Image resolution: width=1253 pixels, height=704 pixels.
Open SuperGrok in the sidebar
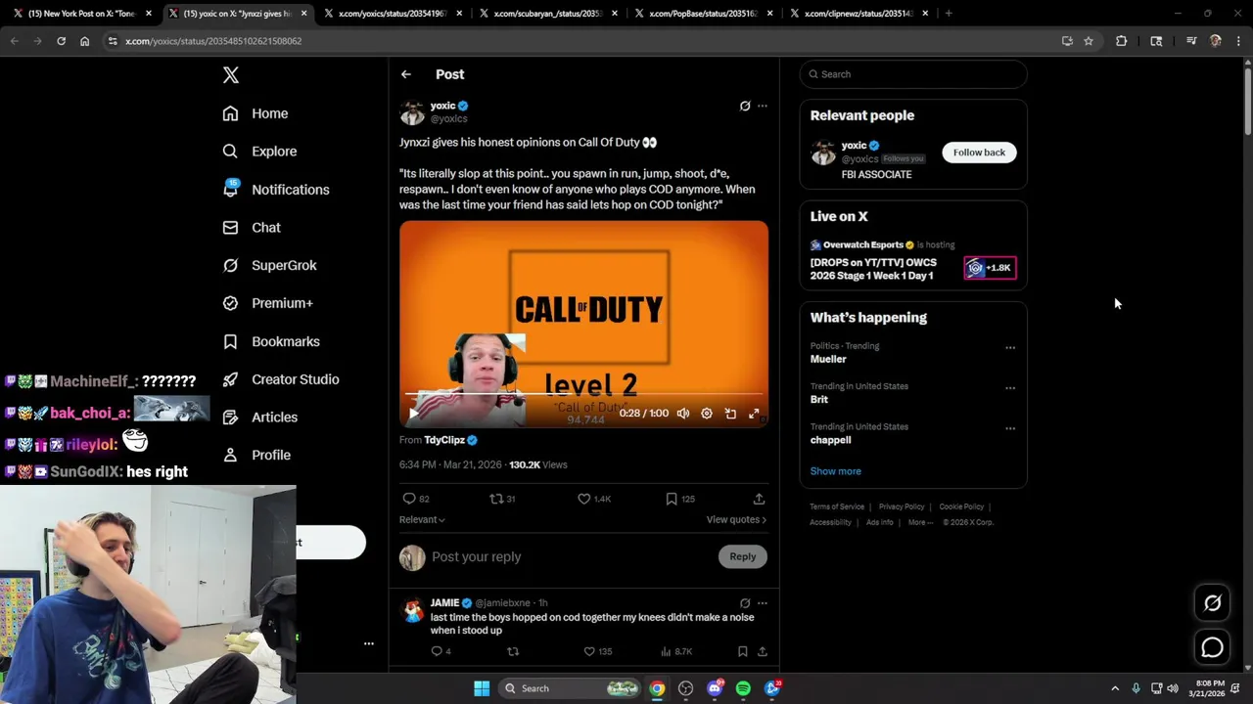pyautogui.click(x=269, y=265)
